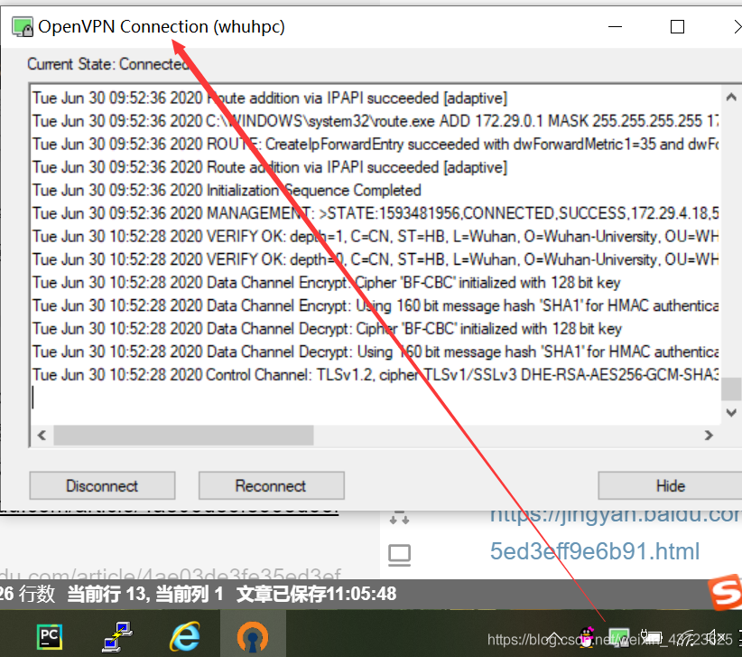The width and height of the screenshot is (742, 657).
Task: Click the log's left scroll arrow
Action: click(42, 435)
